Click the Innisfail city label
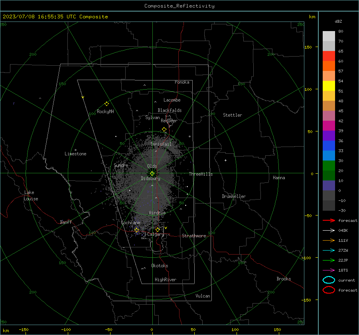The image size is (359, 335). pyautogui.click(x=161, y=144)
